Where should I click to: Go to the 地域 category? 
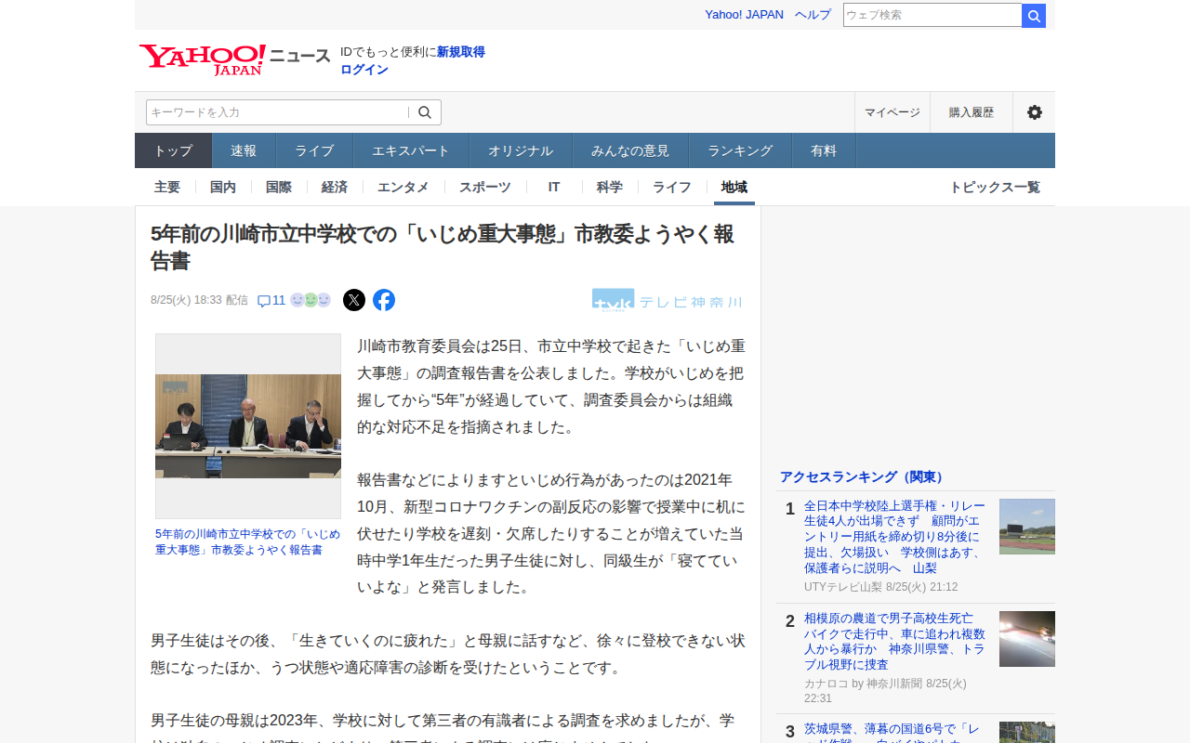[x=734, y=187]
